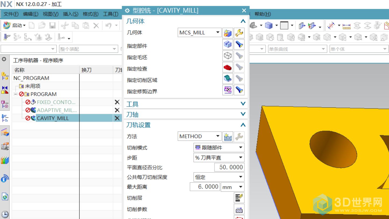Select FIXED_CONTO... operation in tree
The image size is (389, 219).
[56, 102]
